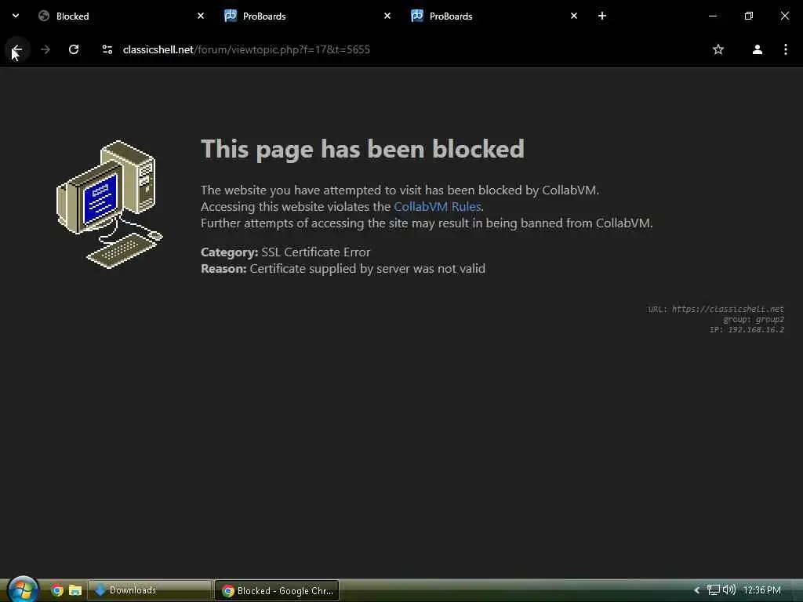
Task: Open site information icon in address bar
Action: [x=107, y=49]
